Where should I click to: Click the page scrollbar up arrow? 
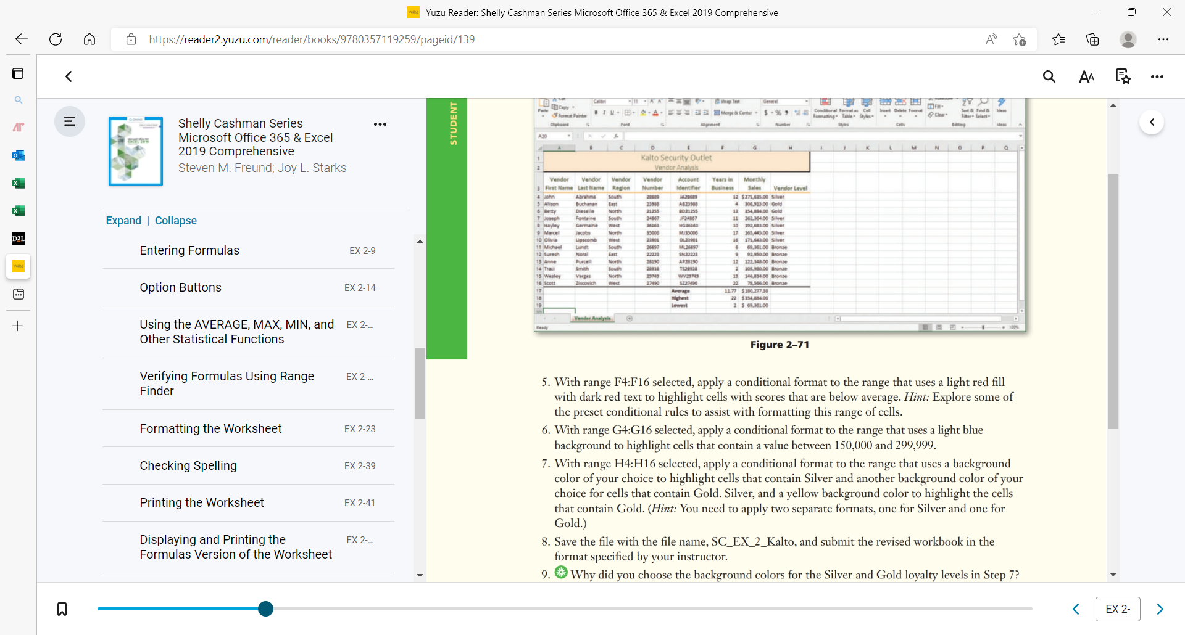(1113, 105)
